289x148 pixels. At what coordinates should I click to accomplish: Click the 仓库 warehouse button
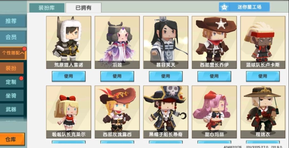coord(12,139)
